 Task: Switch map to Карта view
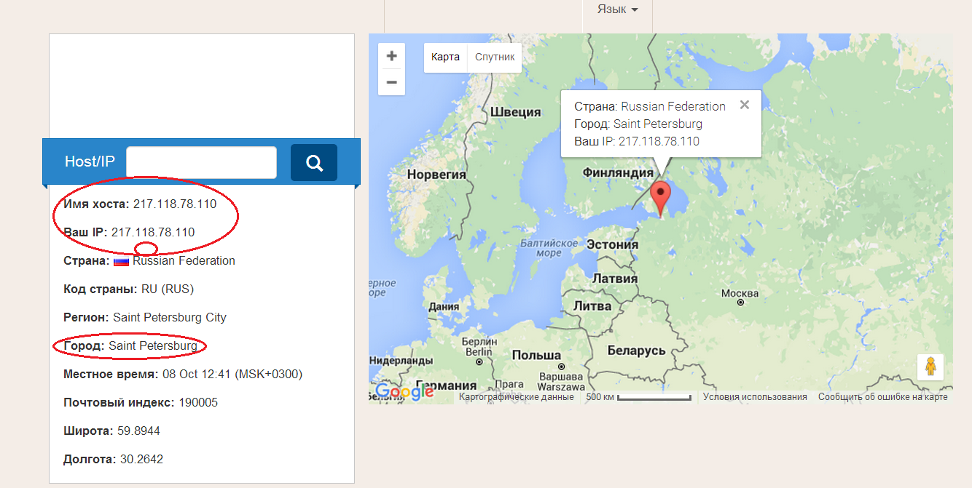pyautogui.click(x=445, y=57)
